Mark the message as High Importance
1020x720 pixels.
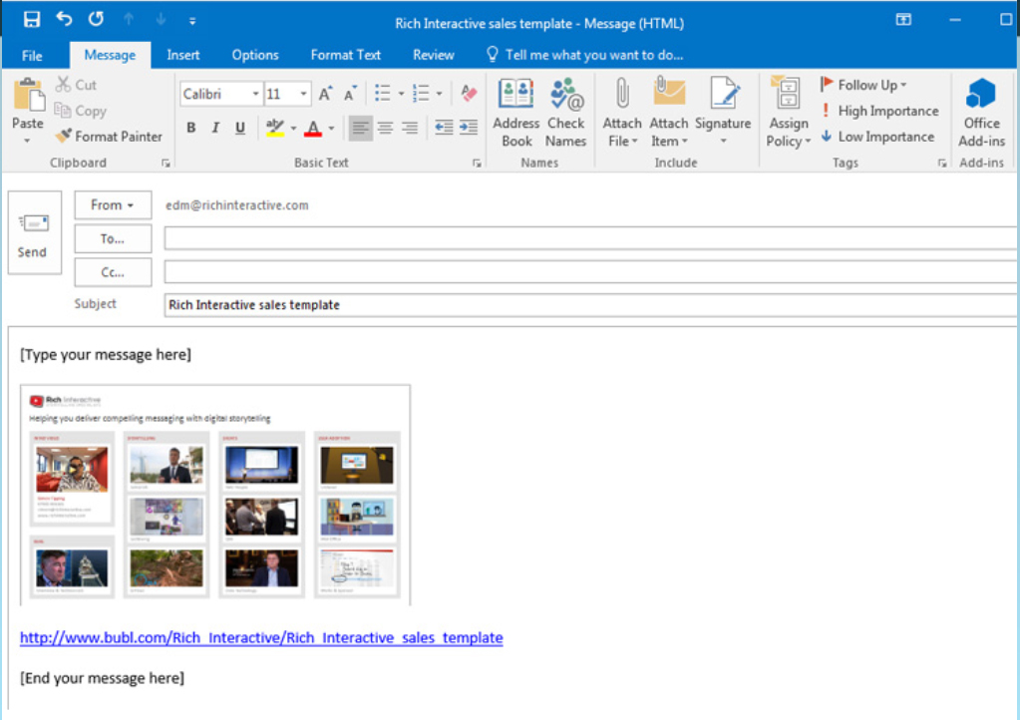coord(879,111)
